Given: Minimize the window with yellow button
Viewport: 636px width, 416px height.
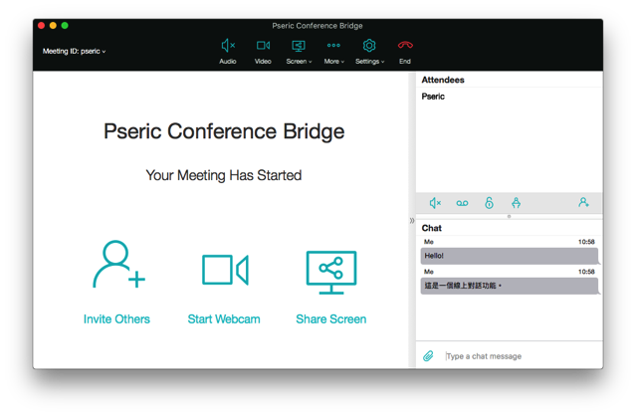Looking at the screenshot, I should [53, 26].
